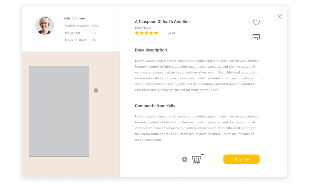Click the shopping cart icon
Viewport: 310px width, 188px height.
(198, 159)
